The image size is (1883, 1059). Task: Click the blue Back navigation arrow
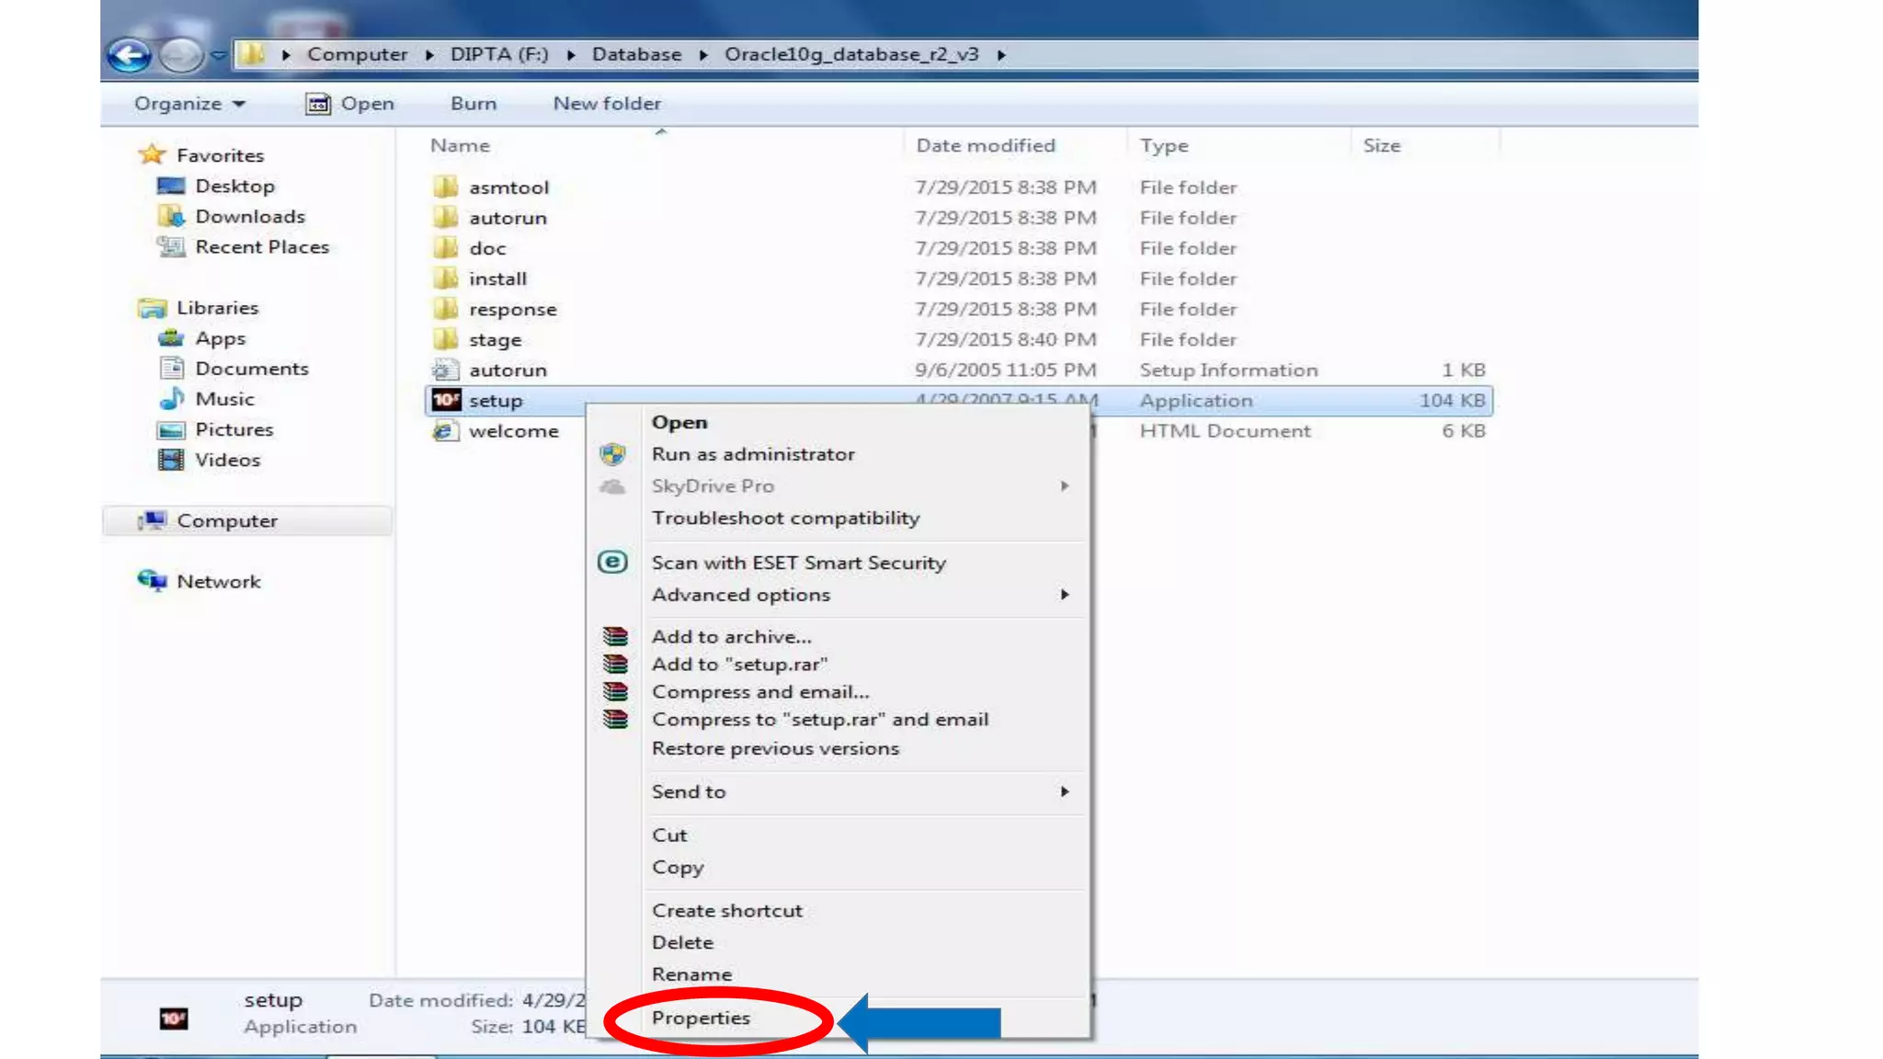pos(130,55)
